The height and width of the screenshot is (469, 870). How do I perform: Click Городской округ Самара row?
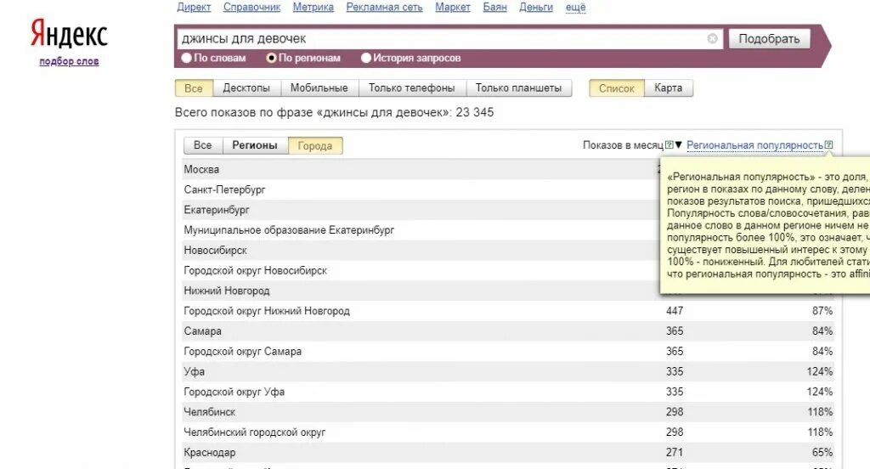click(x=508, y=352)
